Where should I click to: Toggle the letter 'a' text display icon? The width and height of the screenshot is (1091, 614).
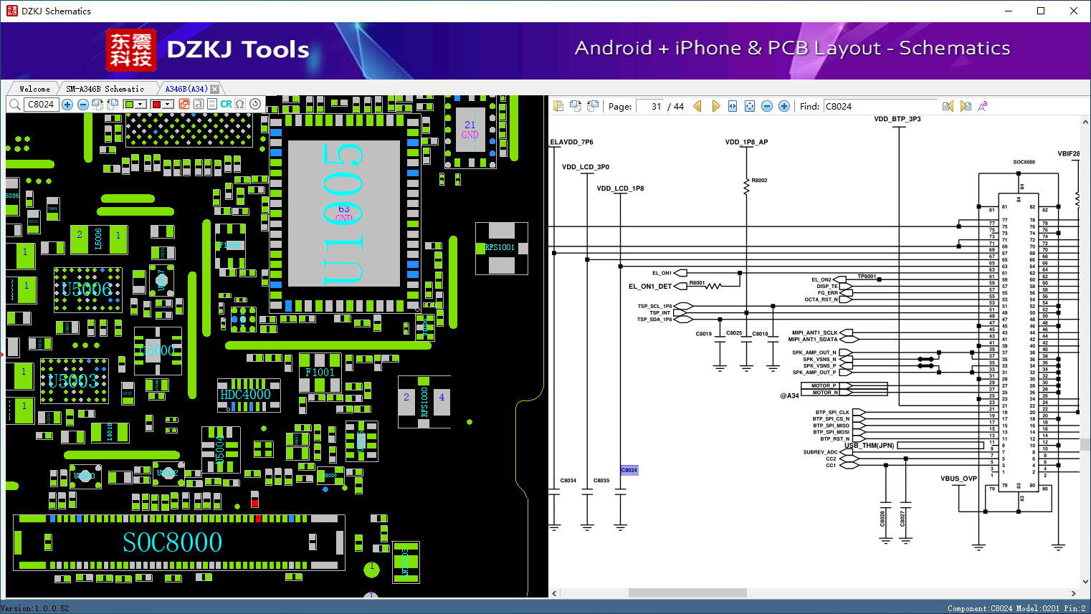[199, 105]
